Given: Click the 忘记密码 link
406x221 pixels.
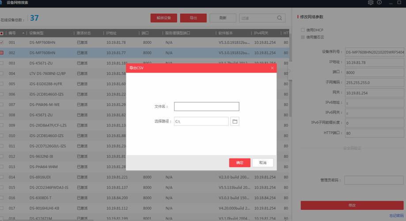Looking at the screenshot, I should point(397,216).
